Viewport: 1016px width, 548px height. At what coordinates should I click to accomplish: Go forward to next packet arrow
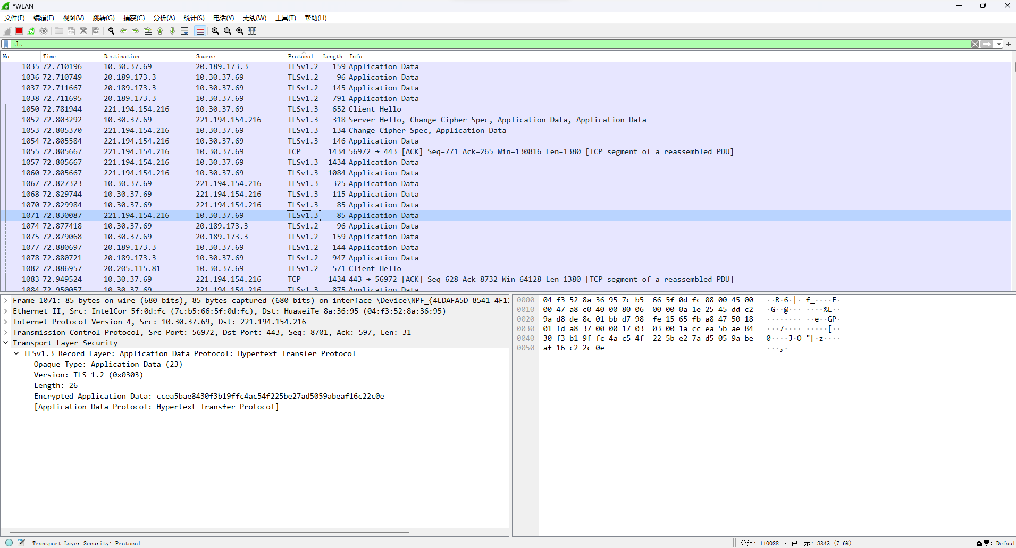click(136, 31)
